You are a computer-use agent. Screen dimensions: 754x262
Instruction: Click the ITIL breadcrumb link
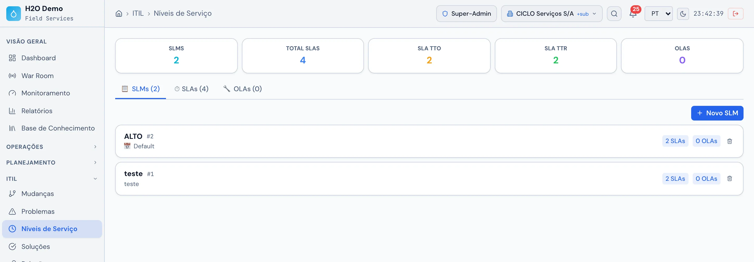click(x=138, y=13)
